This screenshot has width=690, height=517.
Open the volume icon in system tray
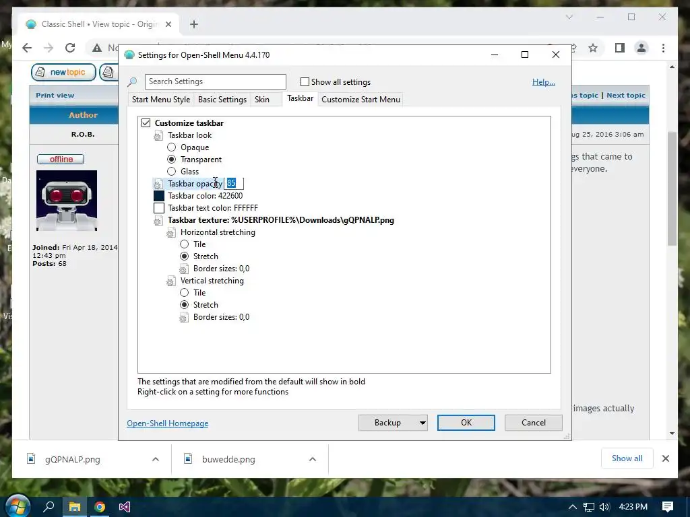[604, 507]
